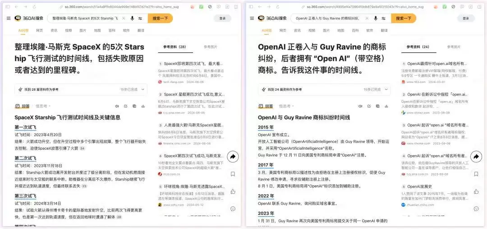Open search settings sliders in left window
Image resolution: width=487 pixels, height=229 pixels.
[x=140, y=18]
